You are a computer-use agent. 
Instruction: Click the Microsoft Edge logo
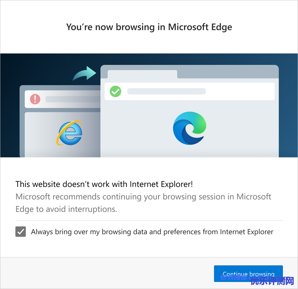[190, 128]
